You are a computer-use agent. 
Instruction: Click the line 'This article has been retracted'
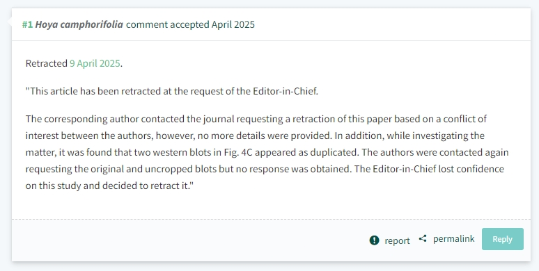click(172, 91)
